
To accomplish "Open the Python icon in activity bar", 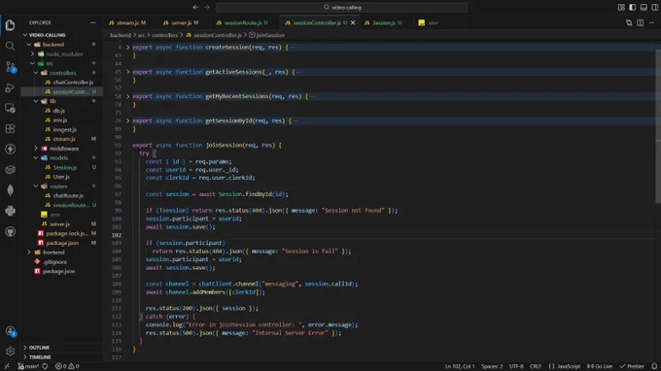I will pyautogui.click(x=10, y=211).
